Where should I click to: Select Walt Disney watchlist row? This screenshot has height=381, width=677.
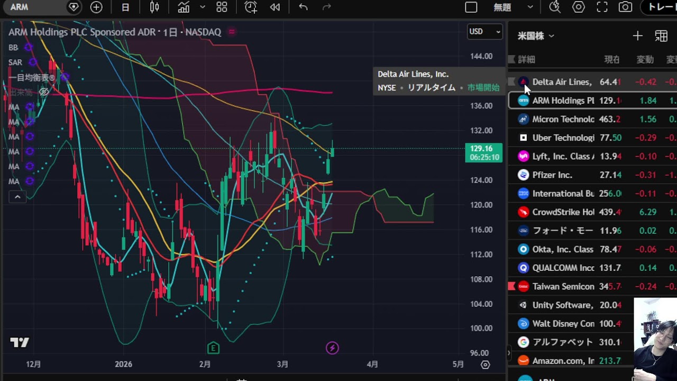click(x=571, y=323)
